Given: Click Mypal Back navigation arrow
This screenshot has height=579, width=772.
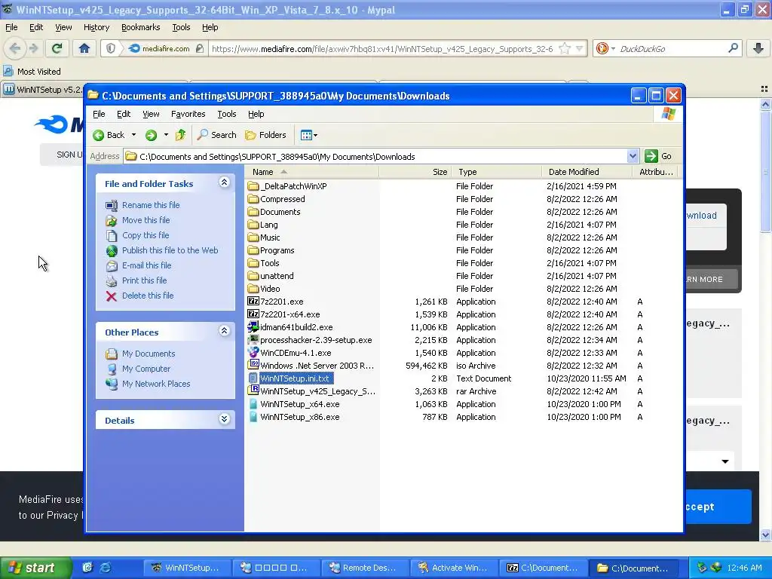Looking at the screenshot, I should 15,48.
